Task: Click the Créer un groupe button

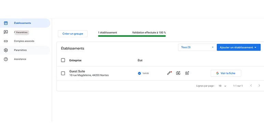Action: pos(72,34)
